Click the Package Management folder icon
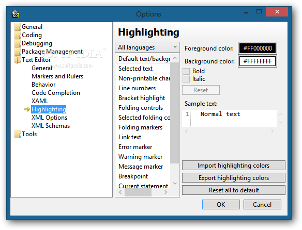The width and height of the screenshot is (302, 230). (x=18, y=52)
